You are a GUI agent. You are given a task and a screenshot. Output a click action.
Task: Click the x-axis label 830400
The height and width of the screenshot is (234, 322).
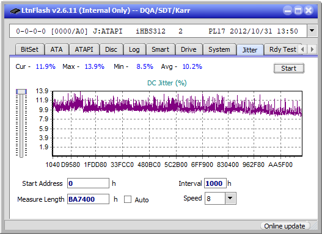(228, 165)
